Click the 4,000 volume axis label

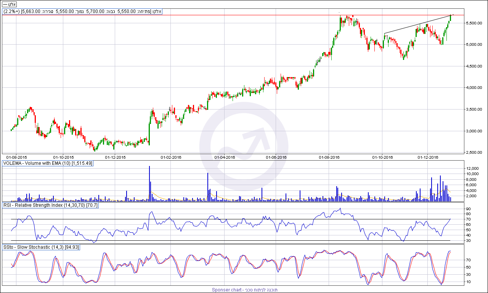471,190
